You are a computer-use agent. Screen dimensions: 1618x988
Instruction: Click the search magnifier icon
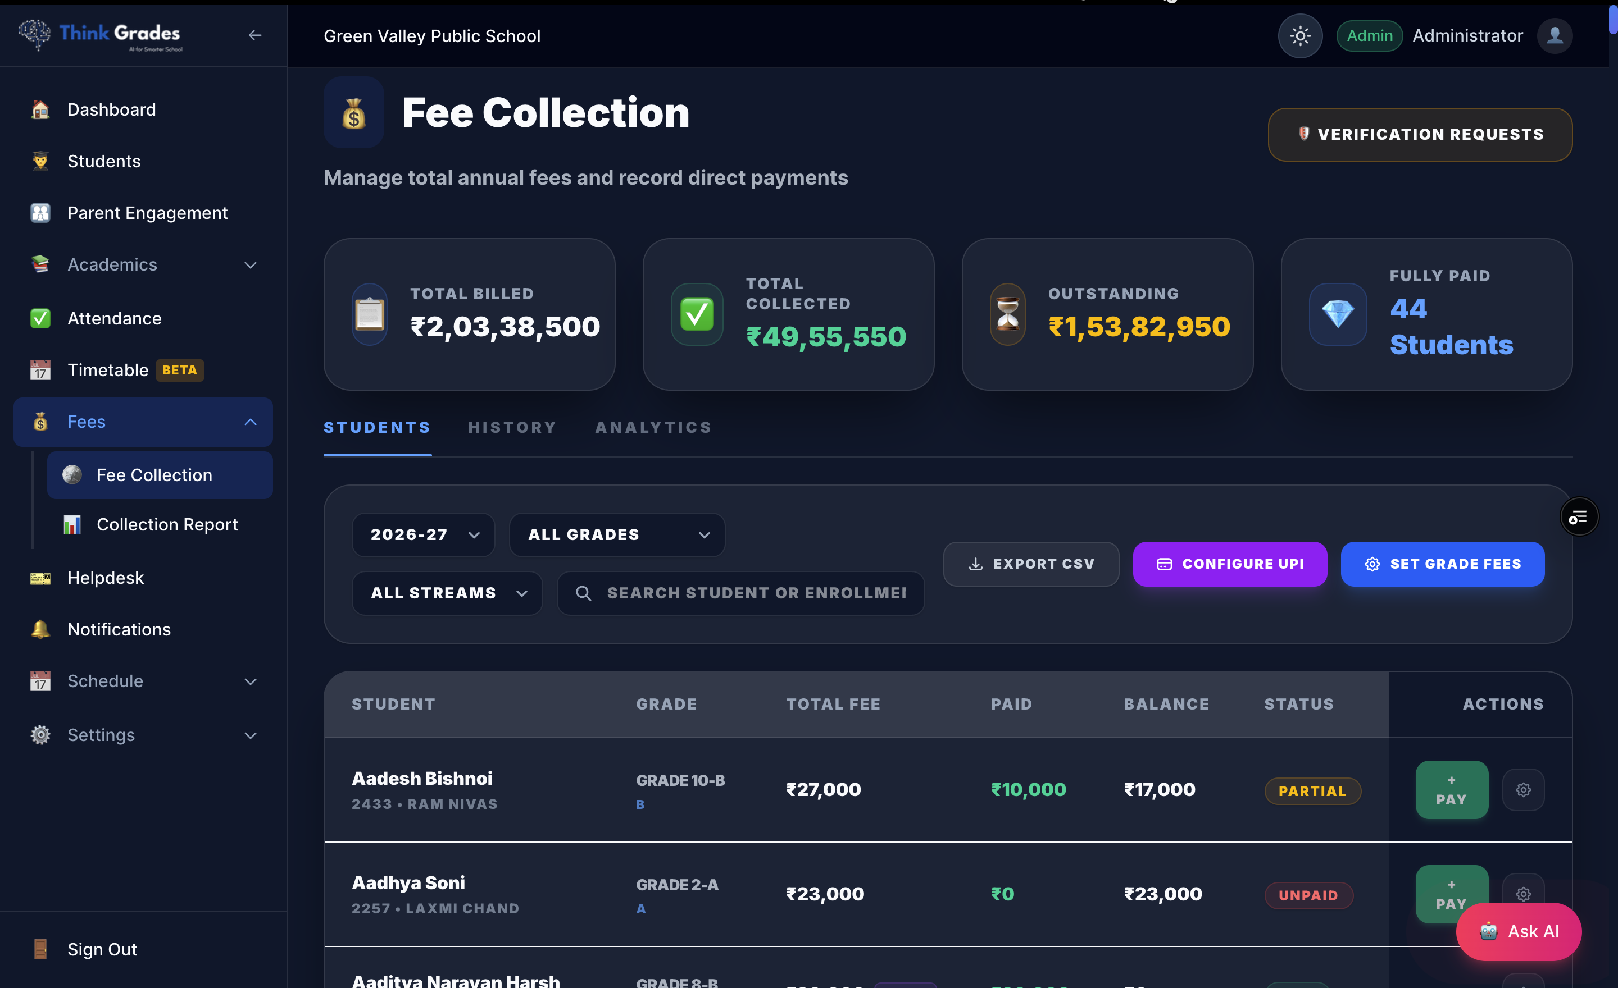[583, 593]
